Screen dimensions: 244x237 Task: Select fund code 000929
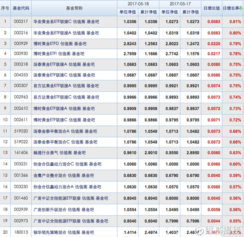21,43
